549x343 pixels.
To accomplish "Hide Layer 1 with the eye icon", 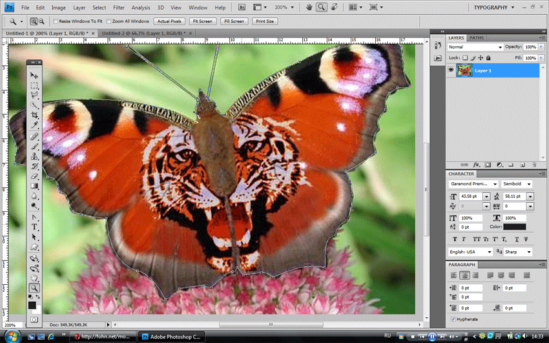I will click(x=451, y=70).
